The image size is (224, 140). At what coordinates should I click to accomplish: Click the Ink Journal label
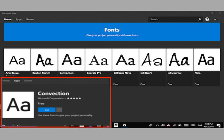coord(174,73)
